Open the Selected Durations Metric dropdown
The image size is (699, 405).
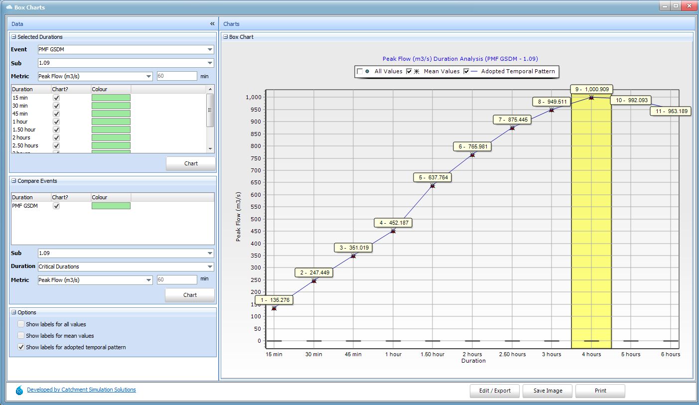(148, 76)
